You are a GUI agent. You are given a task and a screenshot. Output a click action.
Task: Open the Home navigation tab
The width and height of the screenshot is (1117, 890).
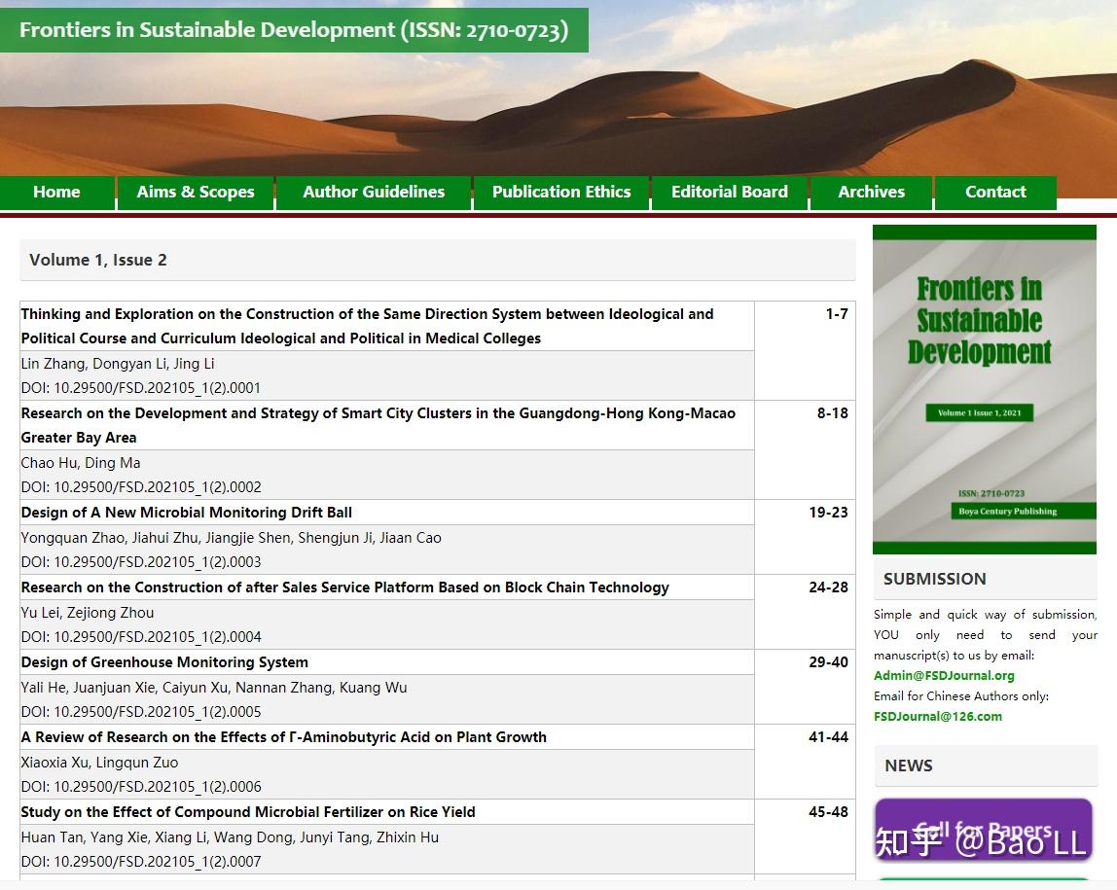(x=56, y=192)
